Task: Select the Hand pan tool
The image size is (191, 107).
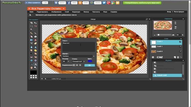Action: coord(31,67)
